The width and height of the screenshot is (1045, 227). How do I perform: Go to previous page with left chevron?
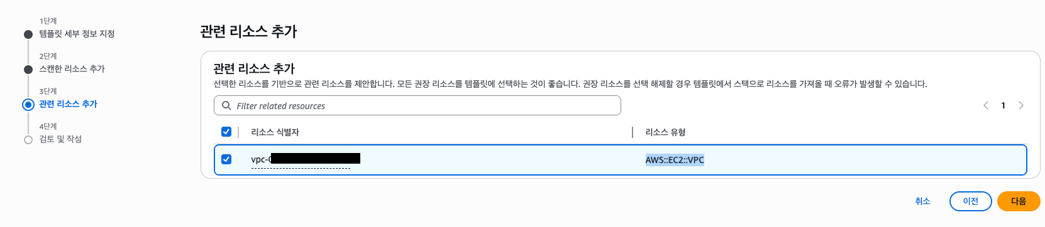(x=986, y=105)
